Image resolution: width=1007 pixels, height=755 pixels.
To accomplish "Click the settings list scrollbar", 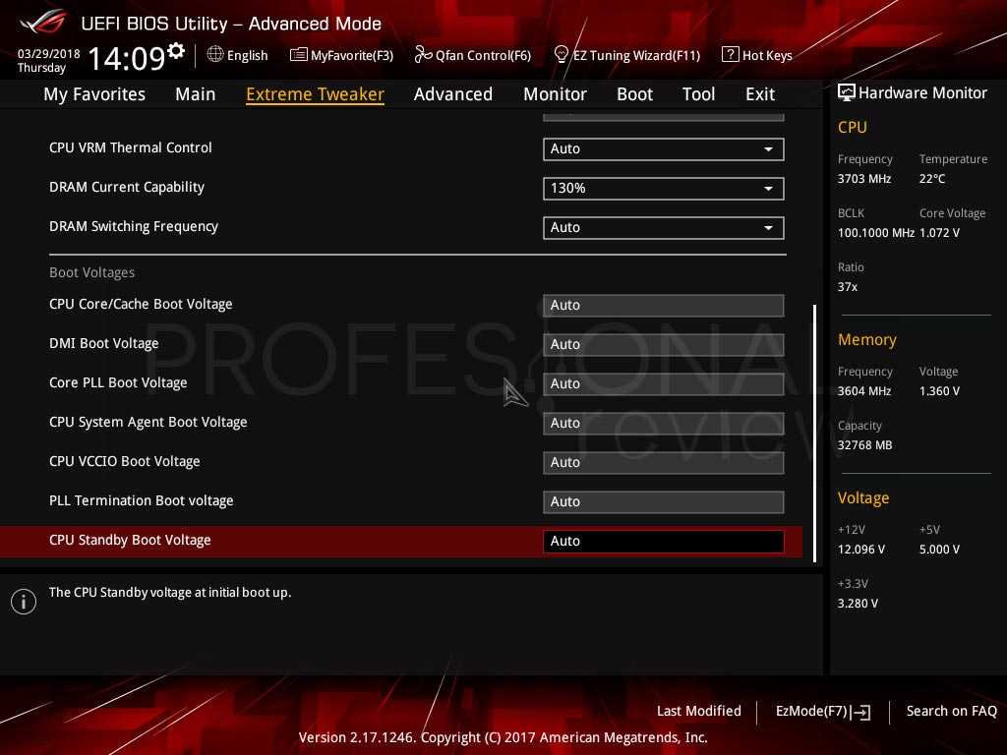I will click(815, 434).
